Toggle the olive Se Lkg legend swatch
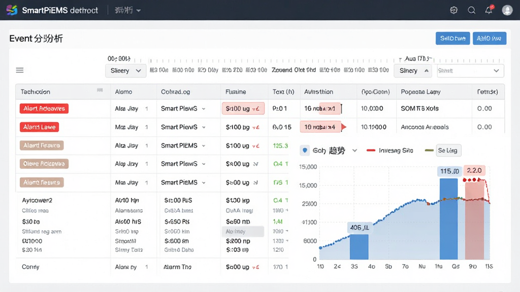Screen dimensions: 520x292 pos(429,151)
